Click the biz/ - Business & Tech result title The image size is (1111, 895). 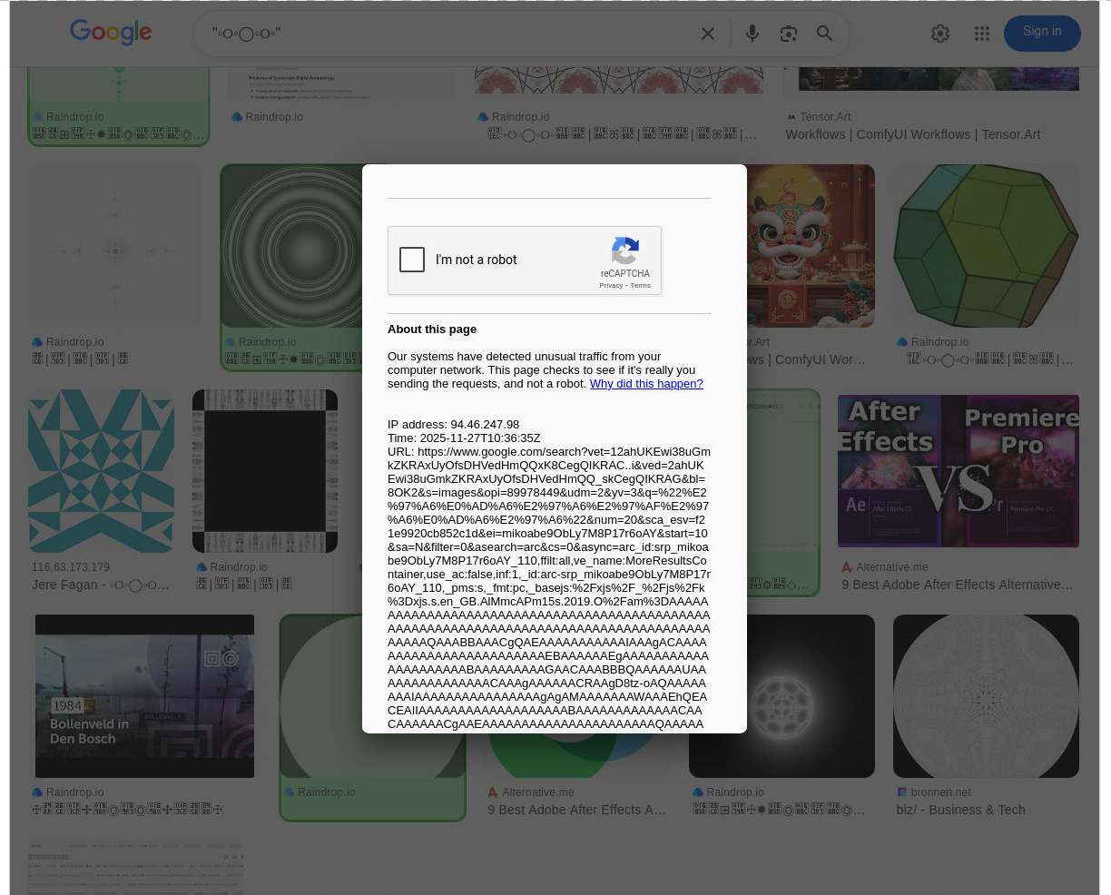click(x=960, y=810)
